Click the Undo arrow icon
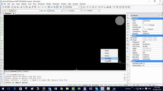The image size is (163, 91). tap(43, 7)
